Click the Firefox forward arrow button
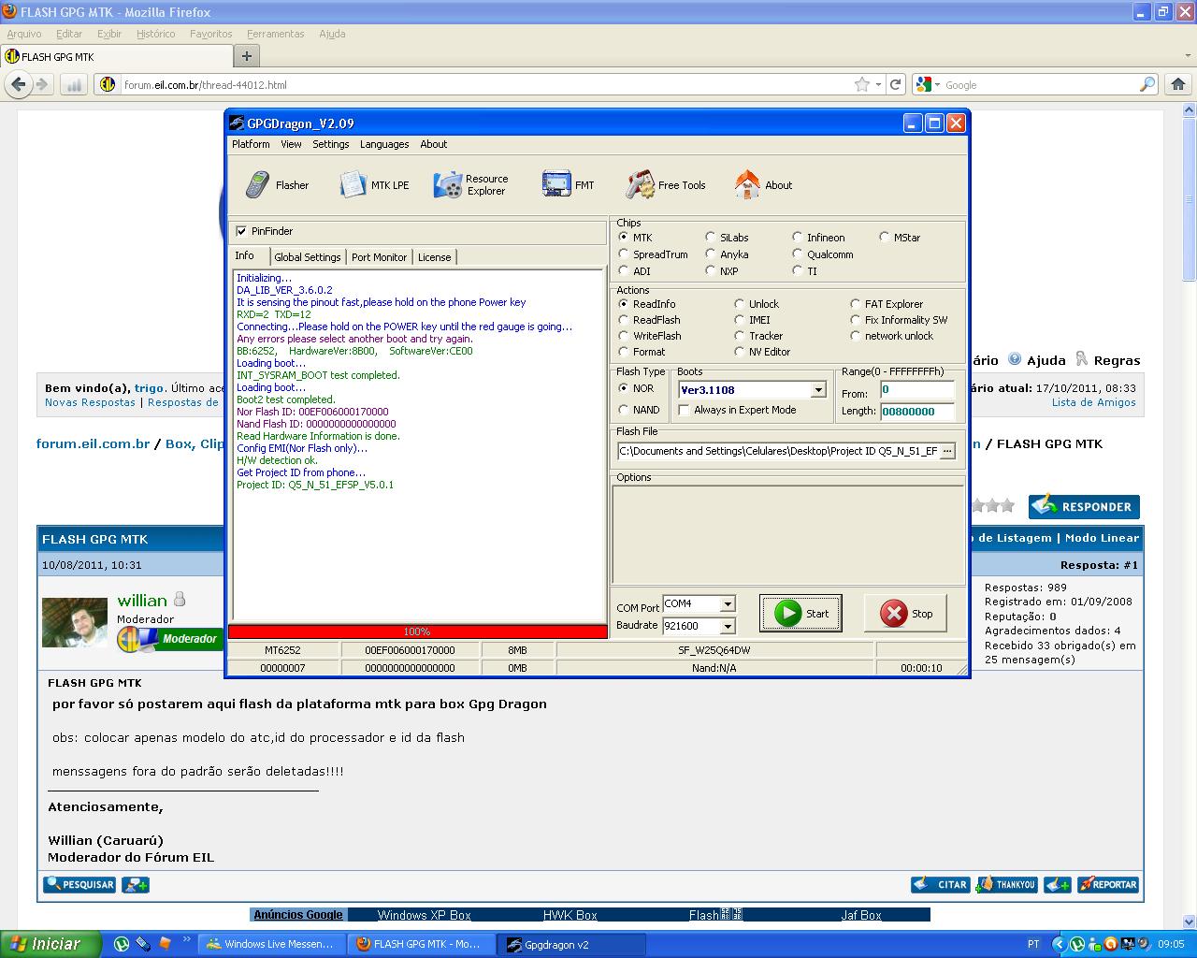Screen dimensions: 1197x958 pos(41,84)
